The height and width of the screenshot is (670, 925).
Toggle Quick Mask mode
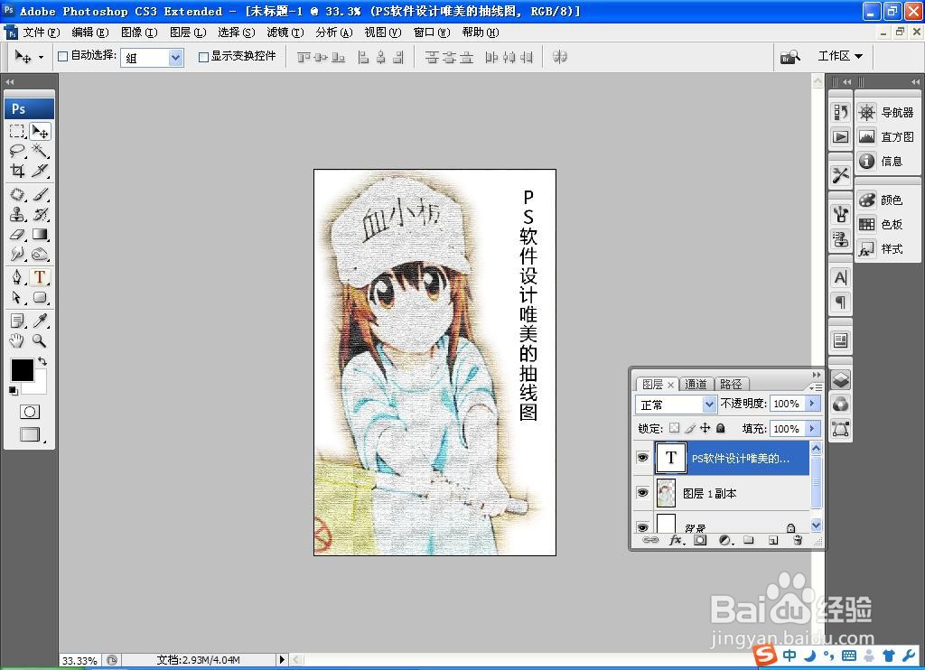point(30,412)
